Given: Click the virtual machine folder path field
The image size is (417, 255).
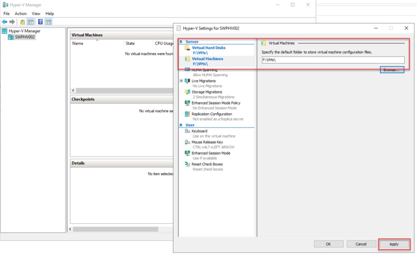Looking at the screenshot, I should click(332, 60).
